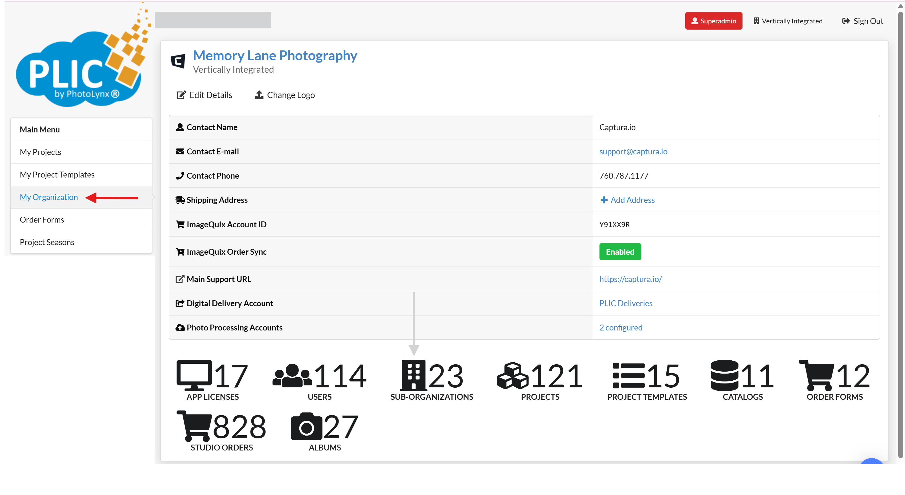Click the green Enabled order sync button
The image size is (905, 495).
pyautogui.click(x=620, y=252)
